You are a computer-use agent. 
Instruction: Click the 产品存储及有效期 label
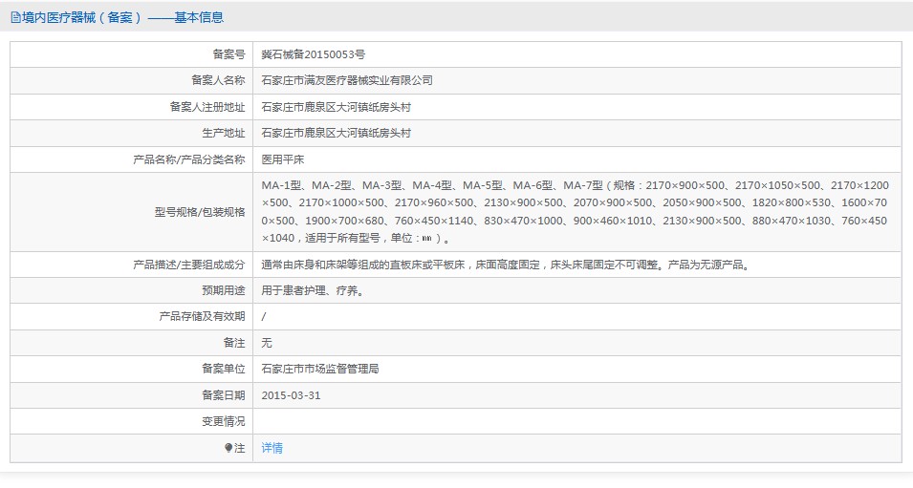click(202, 316)
